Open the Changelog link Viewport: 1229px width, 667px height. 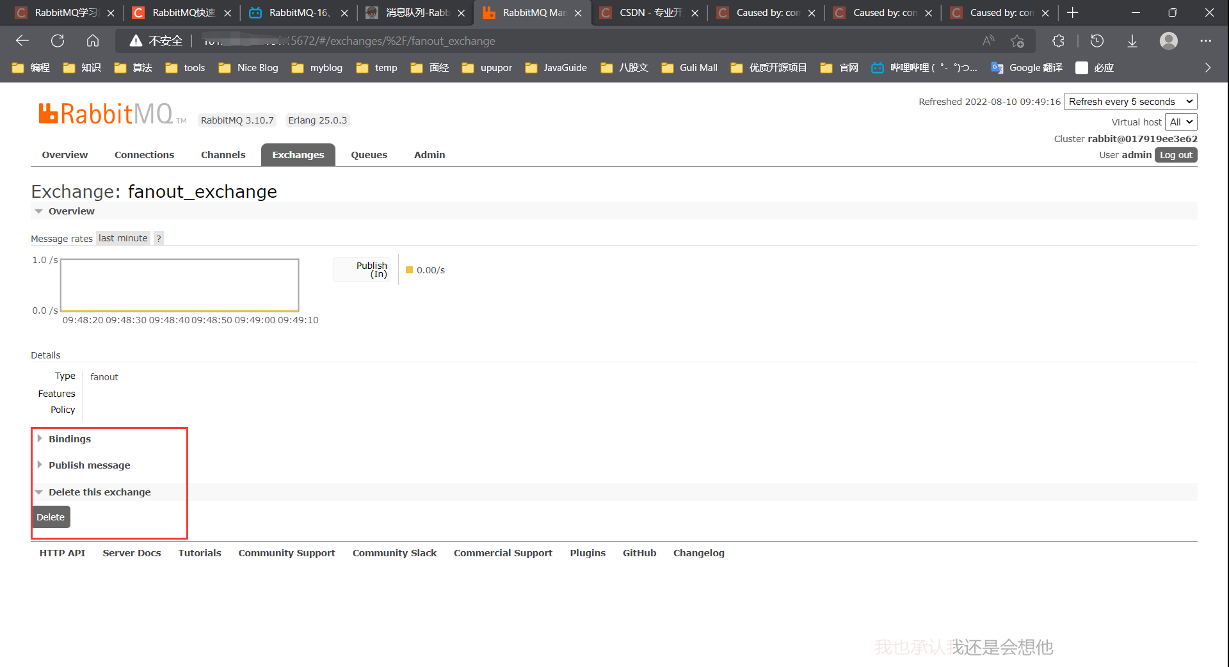(x=699, y=552)
